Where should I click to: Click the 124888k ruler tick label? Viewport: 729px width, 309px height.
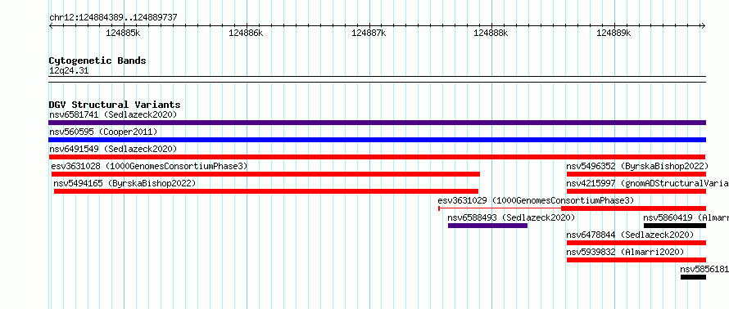click(491, 33)
